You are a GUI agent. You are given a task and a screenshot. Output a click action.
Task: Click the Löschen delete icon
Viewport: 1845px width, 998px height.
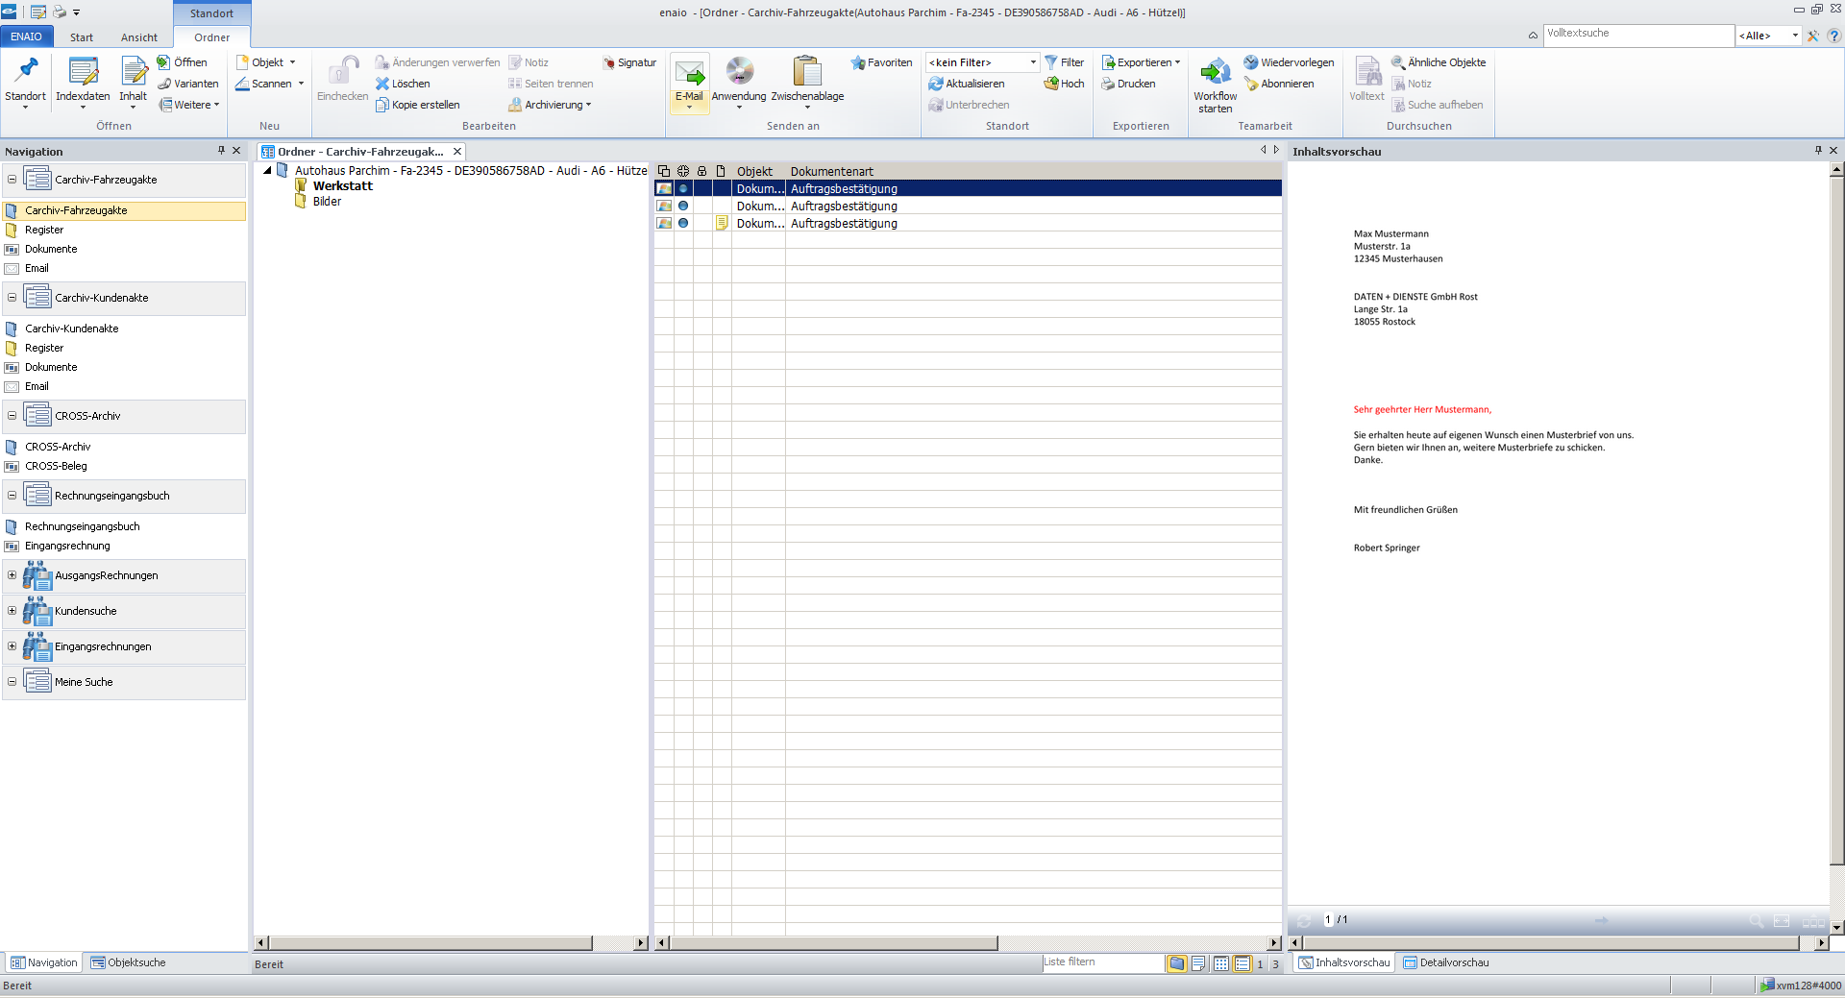[382, 84]
